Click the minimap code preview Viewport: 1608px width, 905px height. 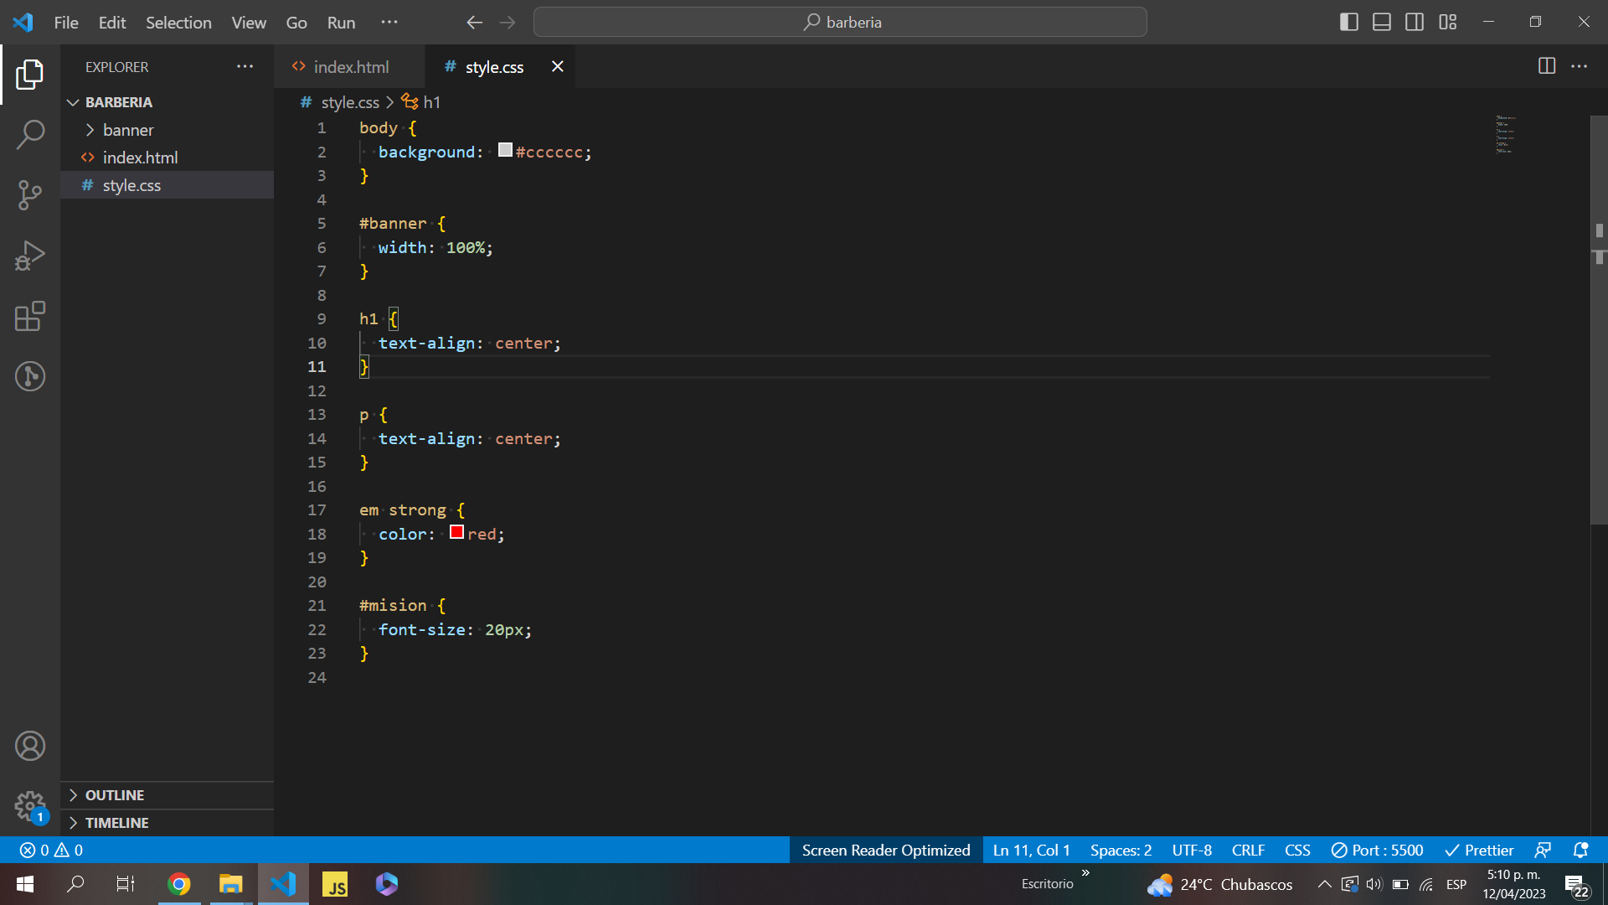click(x=1506, y=134)
